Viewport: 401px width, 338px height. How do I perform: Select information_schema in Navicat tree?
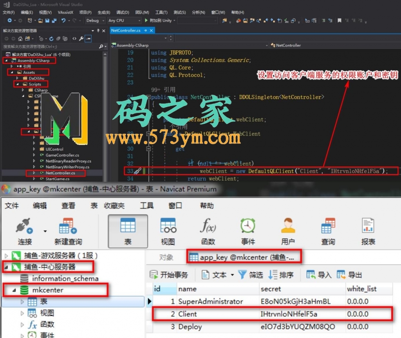point(65,278)
